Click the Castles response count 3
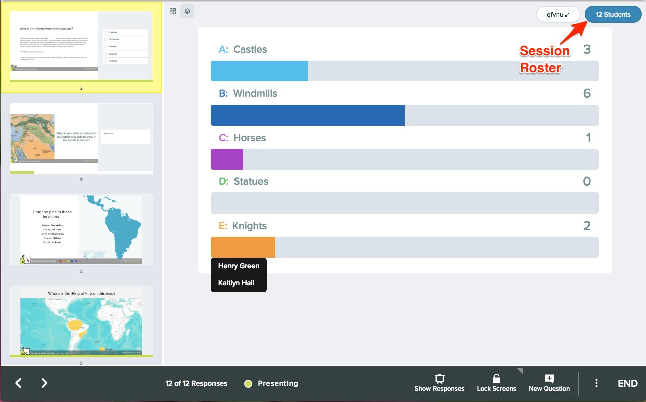This screenshot has width=646, height=402. click(587, 49)
